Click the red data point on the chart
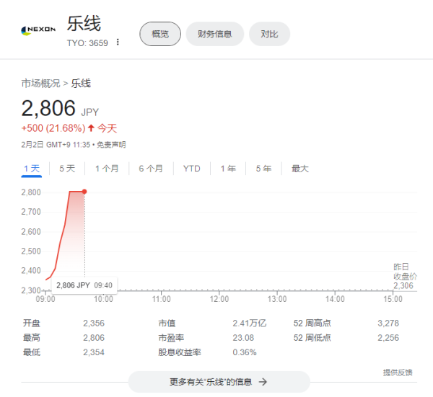The height and width of the screenshot is (397, 433). pyautogui.click(x=84, y=192)
